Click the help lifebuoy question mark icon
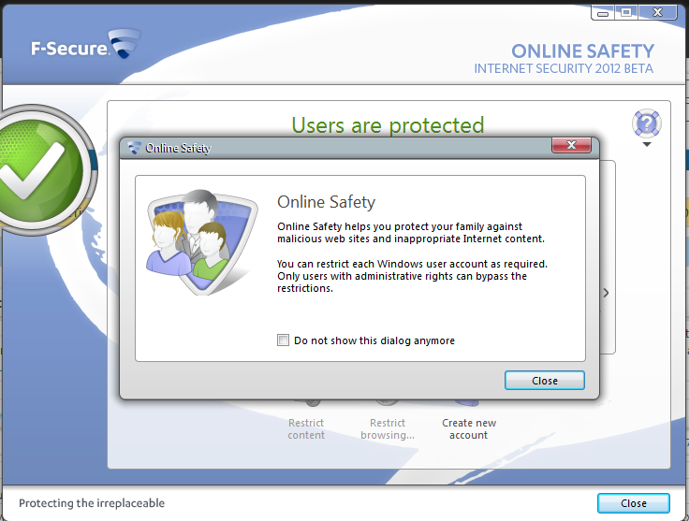Screen dimensions: 689x521 pyautogui.click(x=646, y=123)
